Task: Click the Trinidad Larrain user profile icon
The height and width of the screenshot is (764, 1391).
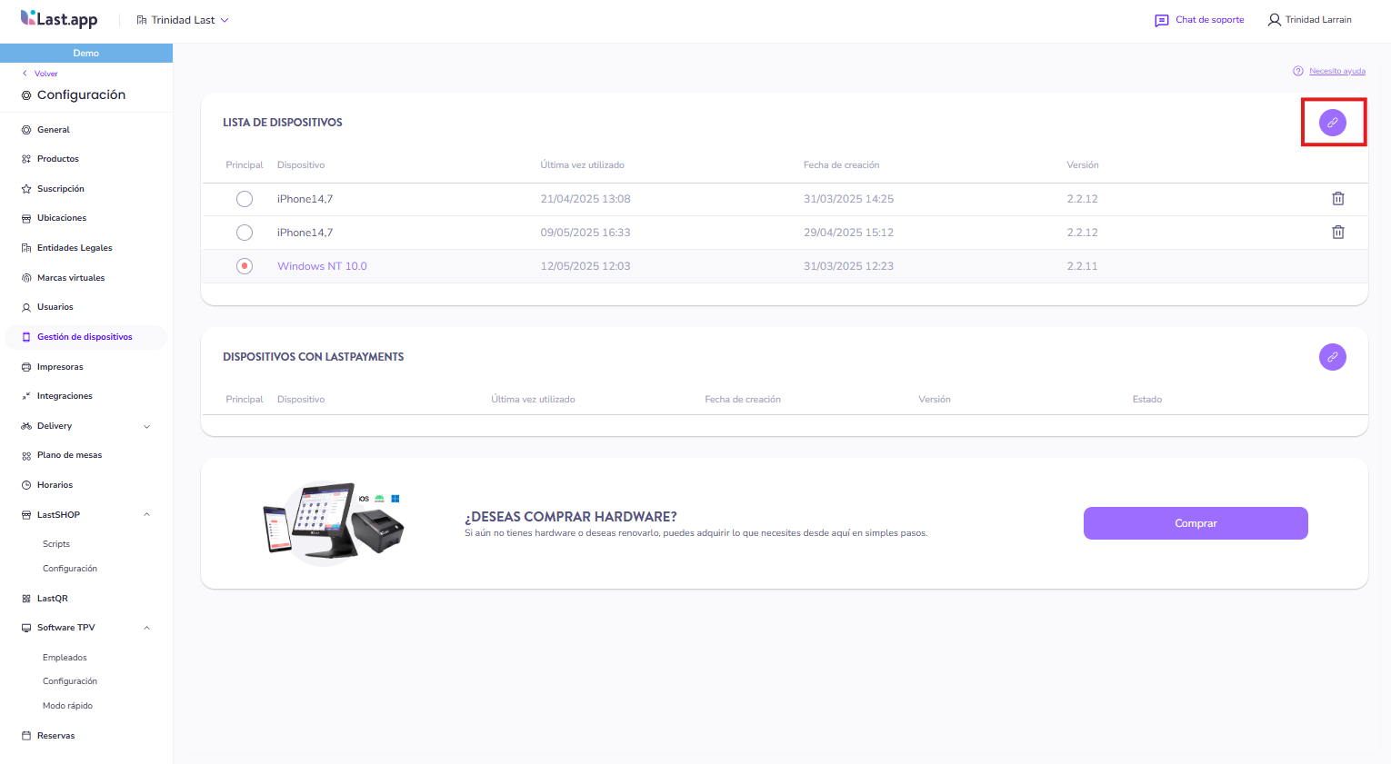Action: click(1274, 20)
